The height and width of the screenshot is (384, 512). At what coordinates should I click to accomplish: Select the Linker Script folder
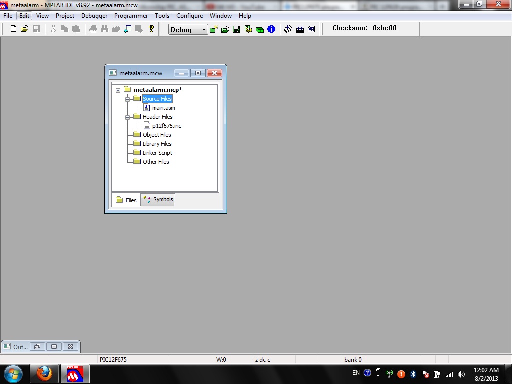[x=157, y=153]
